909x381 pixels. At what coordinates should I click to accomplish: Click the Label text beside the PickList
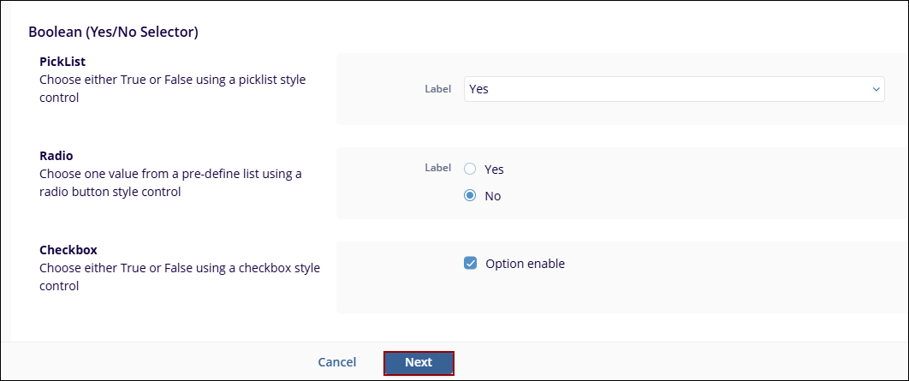437,89
